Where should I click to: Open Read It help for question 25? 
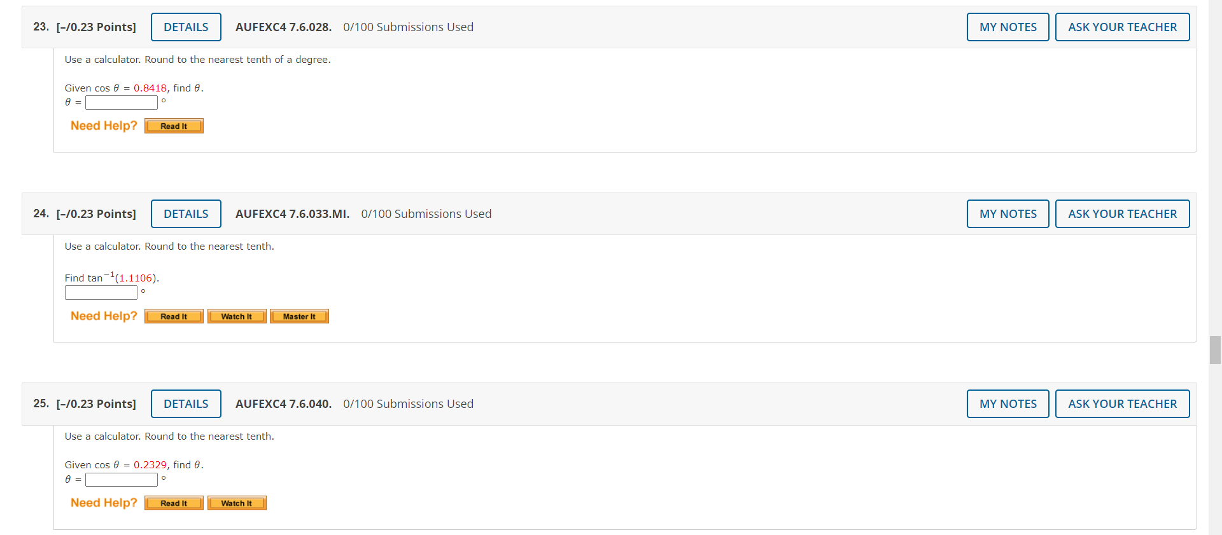pyautogui.click(x=173, y=503)
